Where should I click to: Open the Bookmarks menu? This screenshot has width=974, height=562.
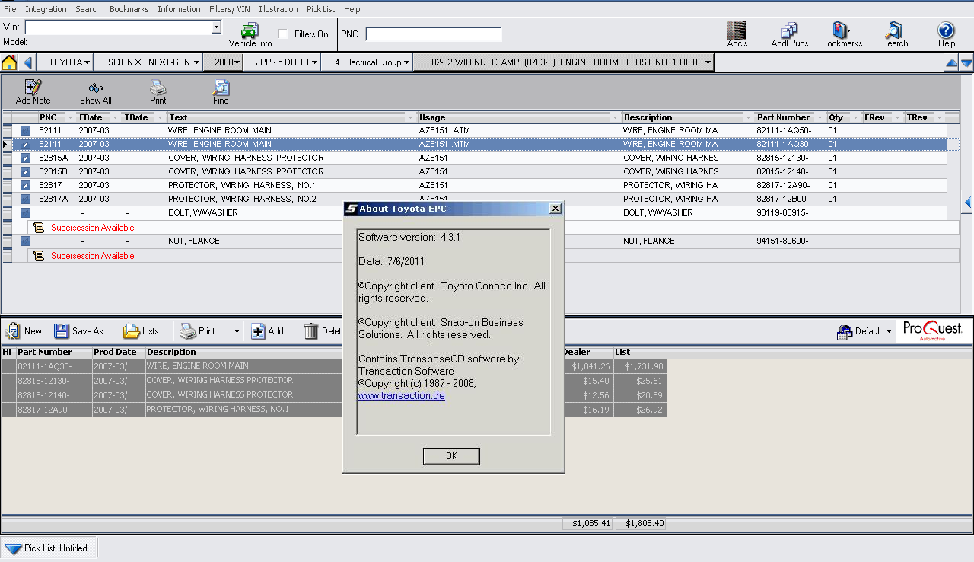[129, 9]
